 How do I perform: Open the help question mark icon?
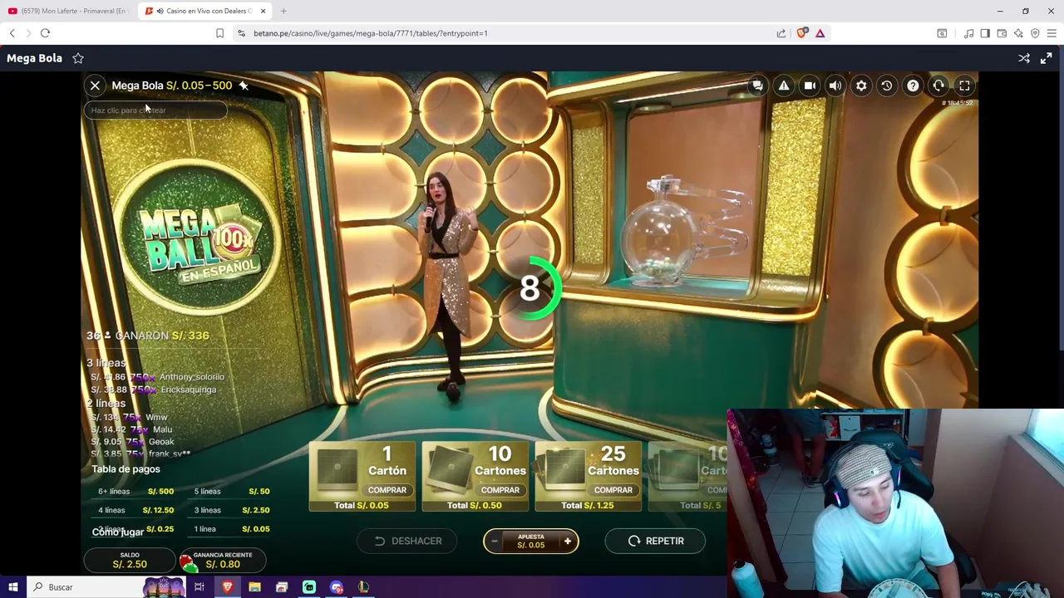coord(913,86)
